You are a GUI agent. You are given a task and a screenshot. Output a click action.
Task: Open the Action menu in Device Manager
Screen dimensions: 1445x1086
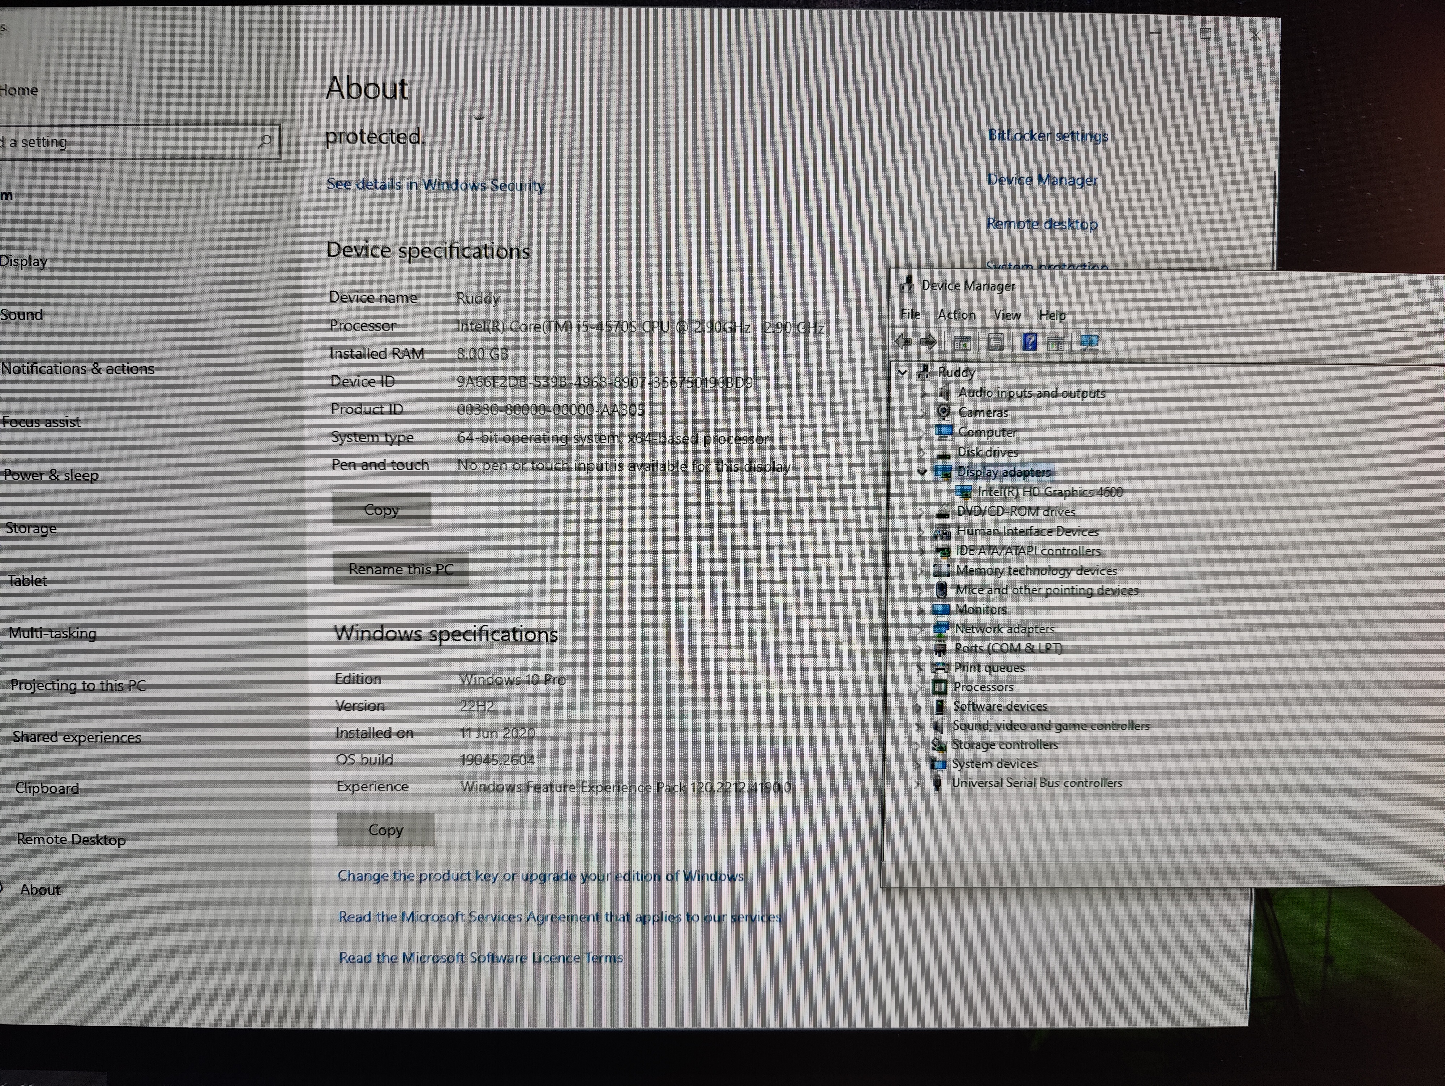pyautogui.click(x=956, y=315)
